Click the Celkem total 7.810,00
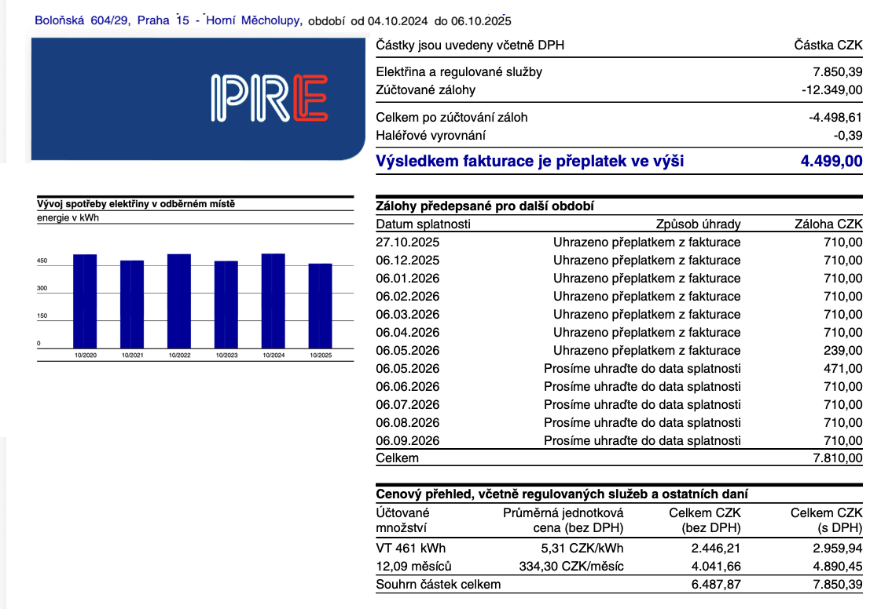The image size is (892, 609). click(836, 458)
